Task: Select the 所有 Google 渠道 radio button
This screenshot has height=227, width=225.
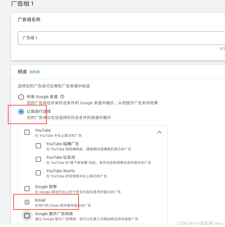Action: coord(21,97)
